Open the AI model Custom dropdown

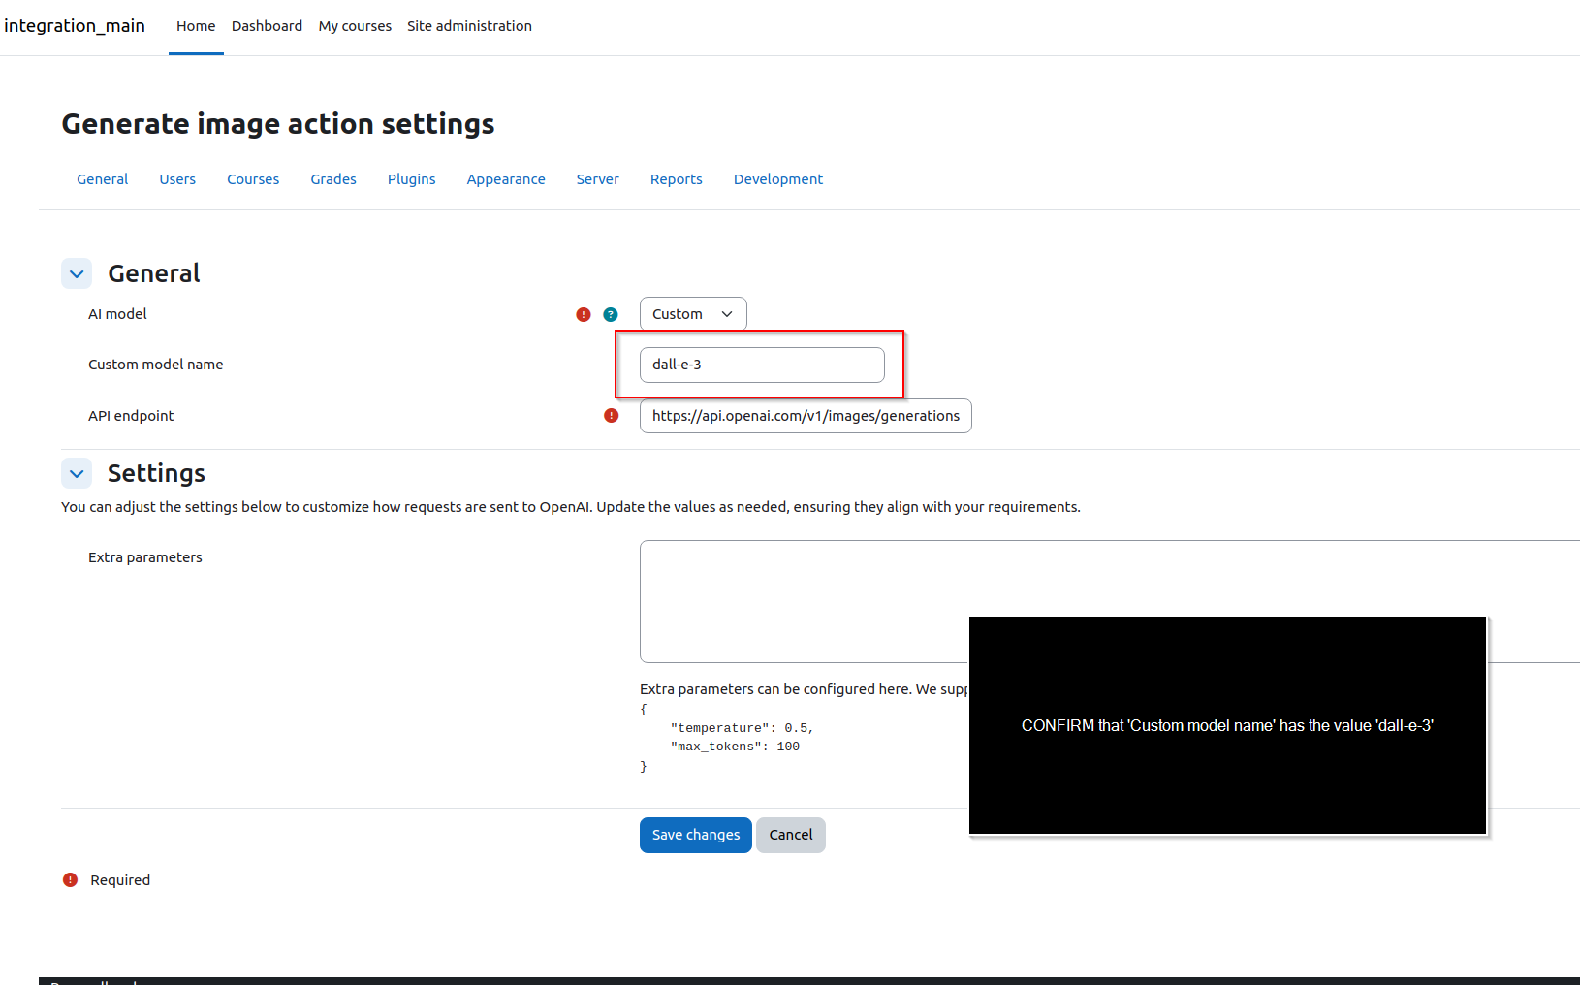pos(693,314)
